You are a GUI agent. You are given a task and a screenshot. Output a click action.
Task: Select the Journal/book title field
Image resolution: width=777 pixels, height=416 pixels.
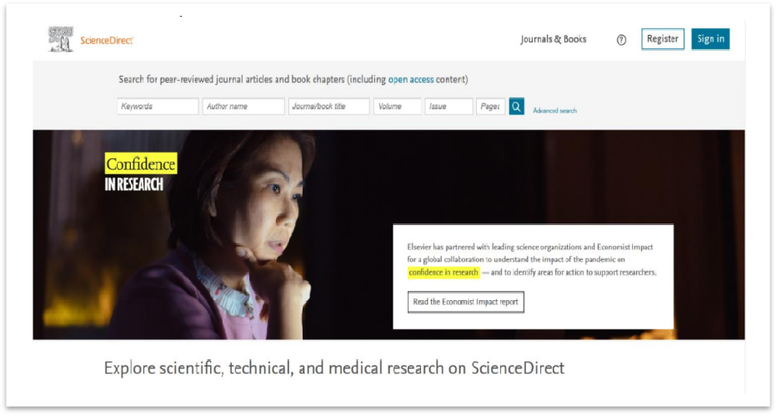click(328, 107)
